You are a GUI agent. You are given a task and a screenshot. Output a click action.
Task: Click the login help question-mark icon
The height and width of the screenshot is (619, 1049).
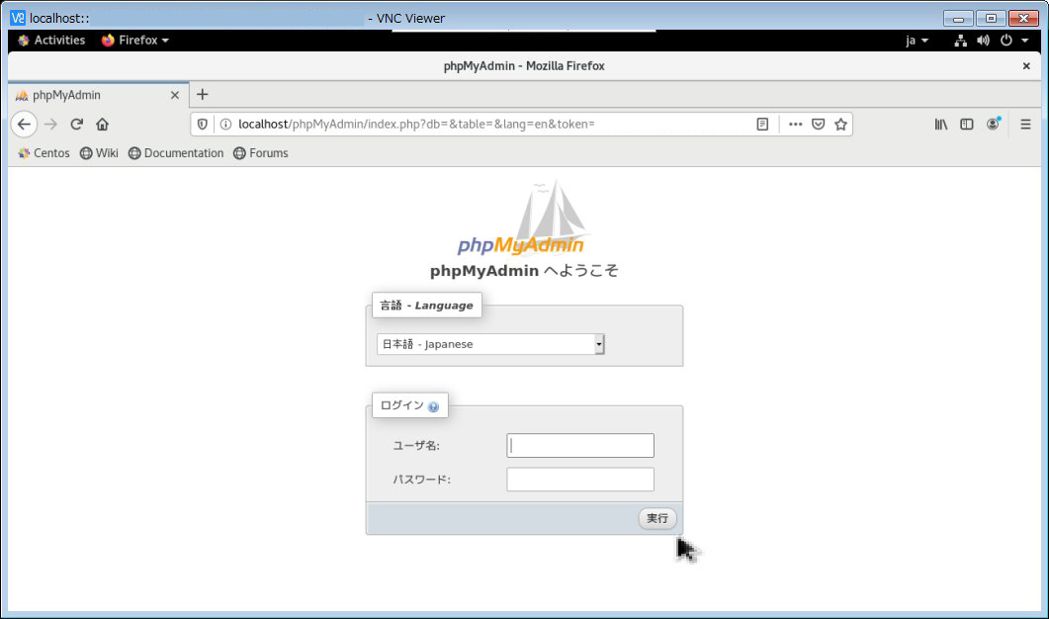433,406
